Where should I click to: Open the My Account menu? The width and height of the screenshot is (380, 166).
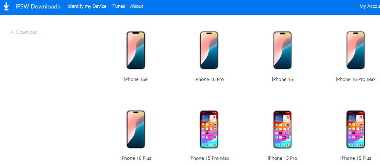[x=370, y=6]
